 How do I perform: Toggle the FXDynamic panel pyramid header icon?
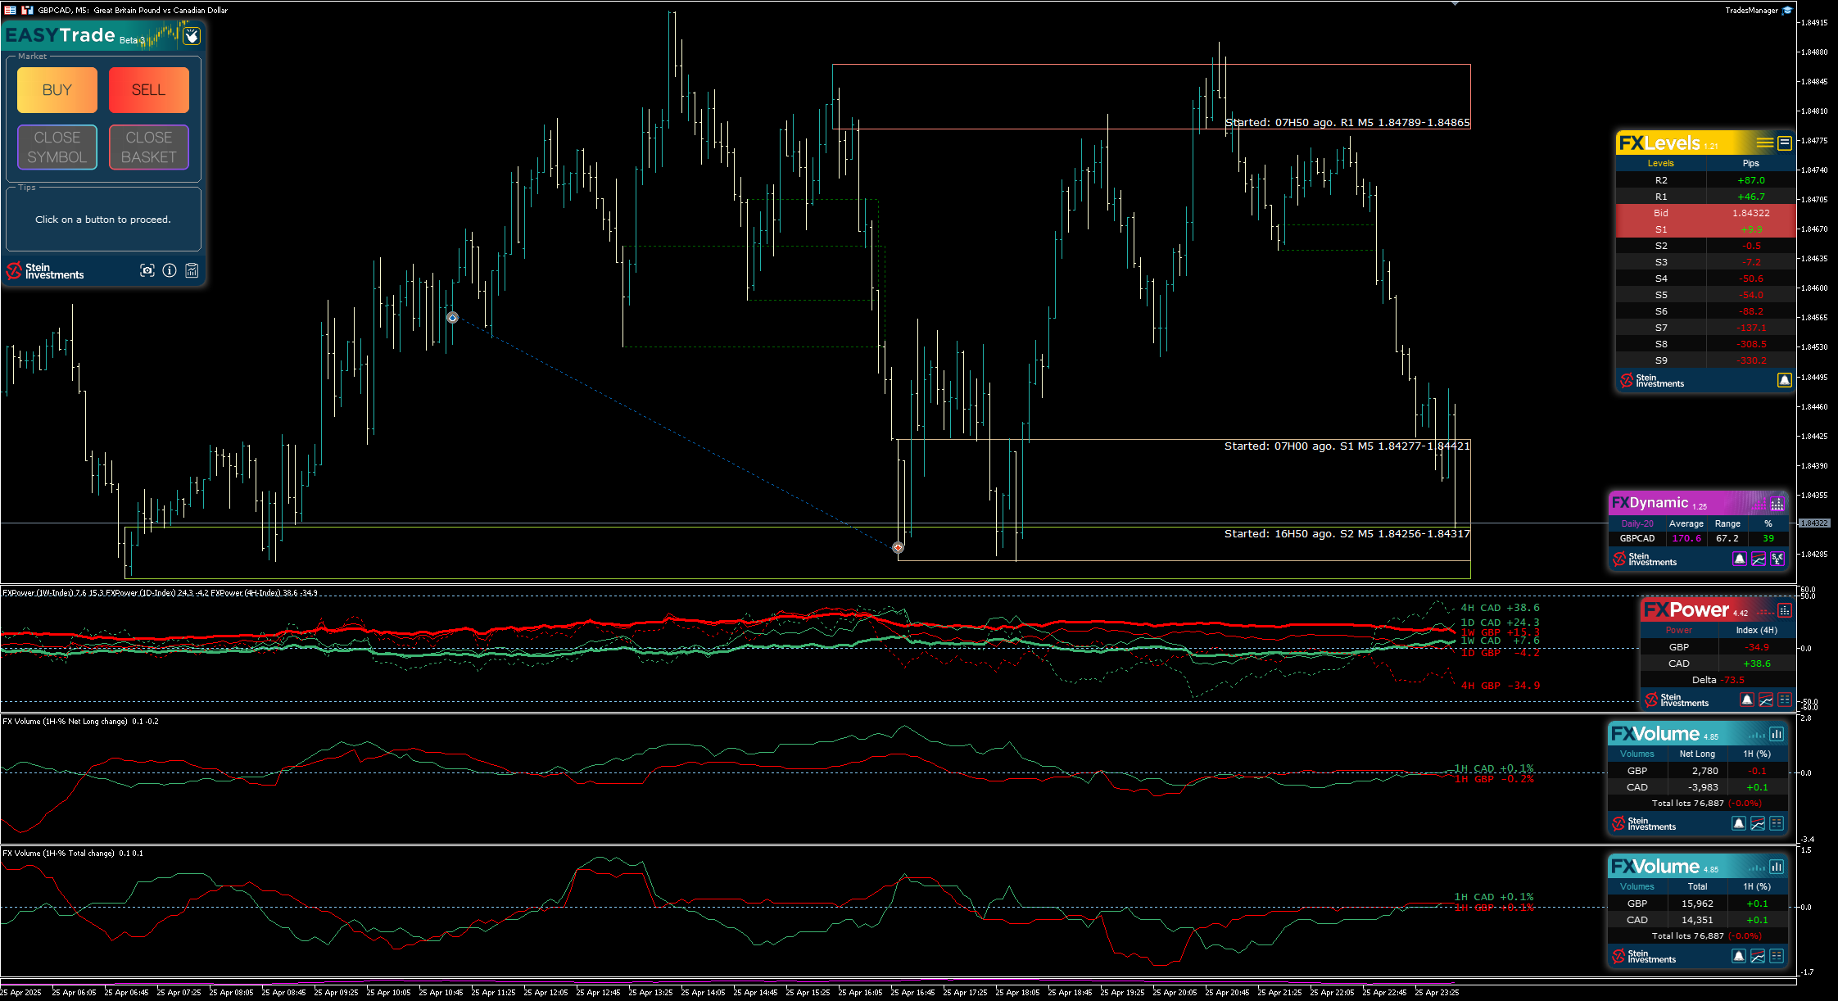click(x=1777, y=503)
